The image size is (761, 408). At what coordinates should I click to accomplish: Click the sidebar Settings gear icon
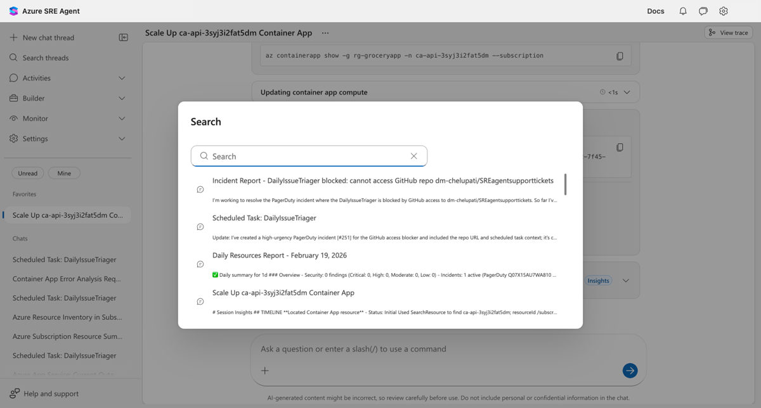coord(13,139)
